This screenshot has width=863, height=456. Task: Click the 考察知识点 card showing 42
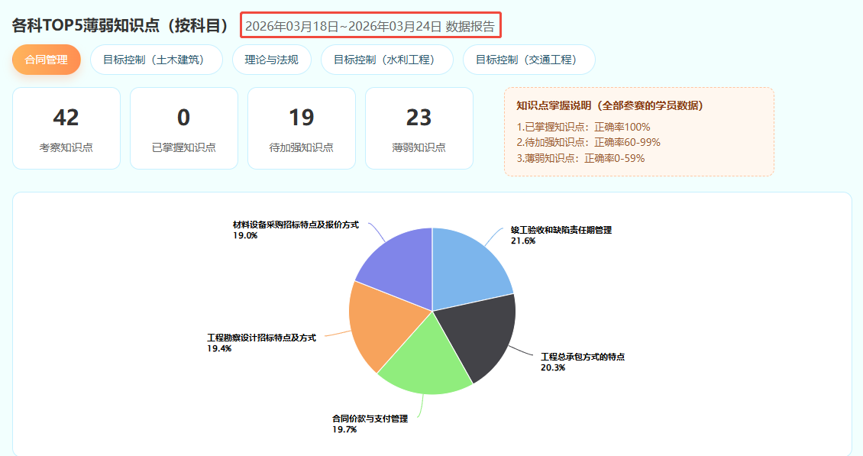pyautogui.click(x=66, y=128)
